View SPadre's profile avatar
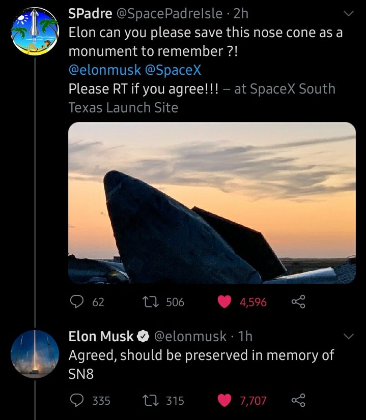Image resolution: width=366 pixels, height=420 pixels. (35, 32)
